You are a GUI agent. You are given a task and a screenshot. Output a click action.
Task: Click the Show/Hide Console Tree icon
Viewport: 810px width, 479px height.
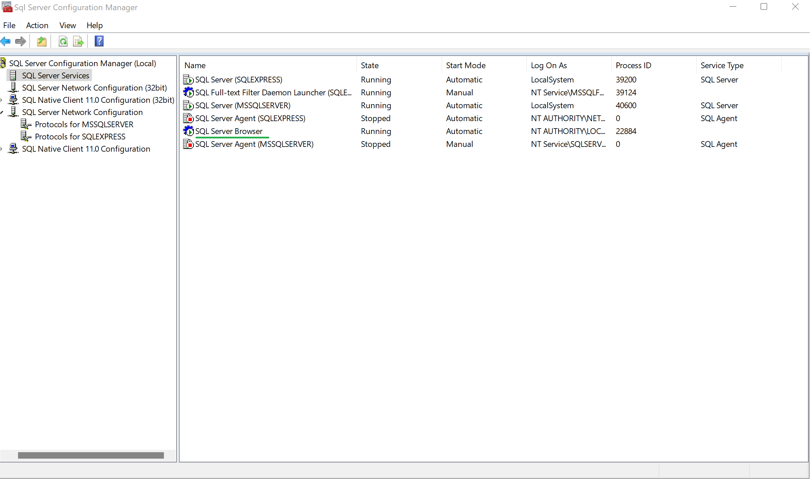pos(41,41)
